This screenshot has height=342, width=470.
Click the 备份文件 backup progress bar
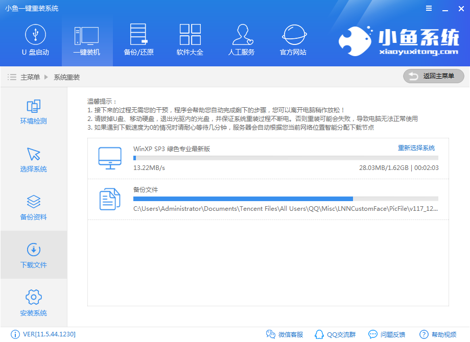point(286,199)
